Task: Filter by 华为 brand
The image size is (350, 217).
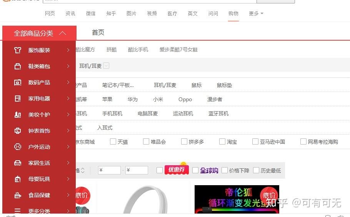Action: tap(133, 99)
